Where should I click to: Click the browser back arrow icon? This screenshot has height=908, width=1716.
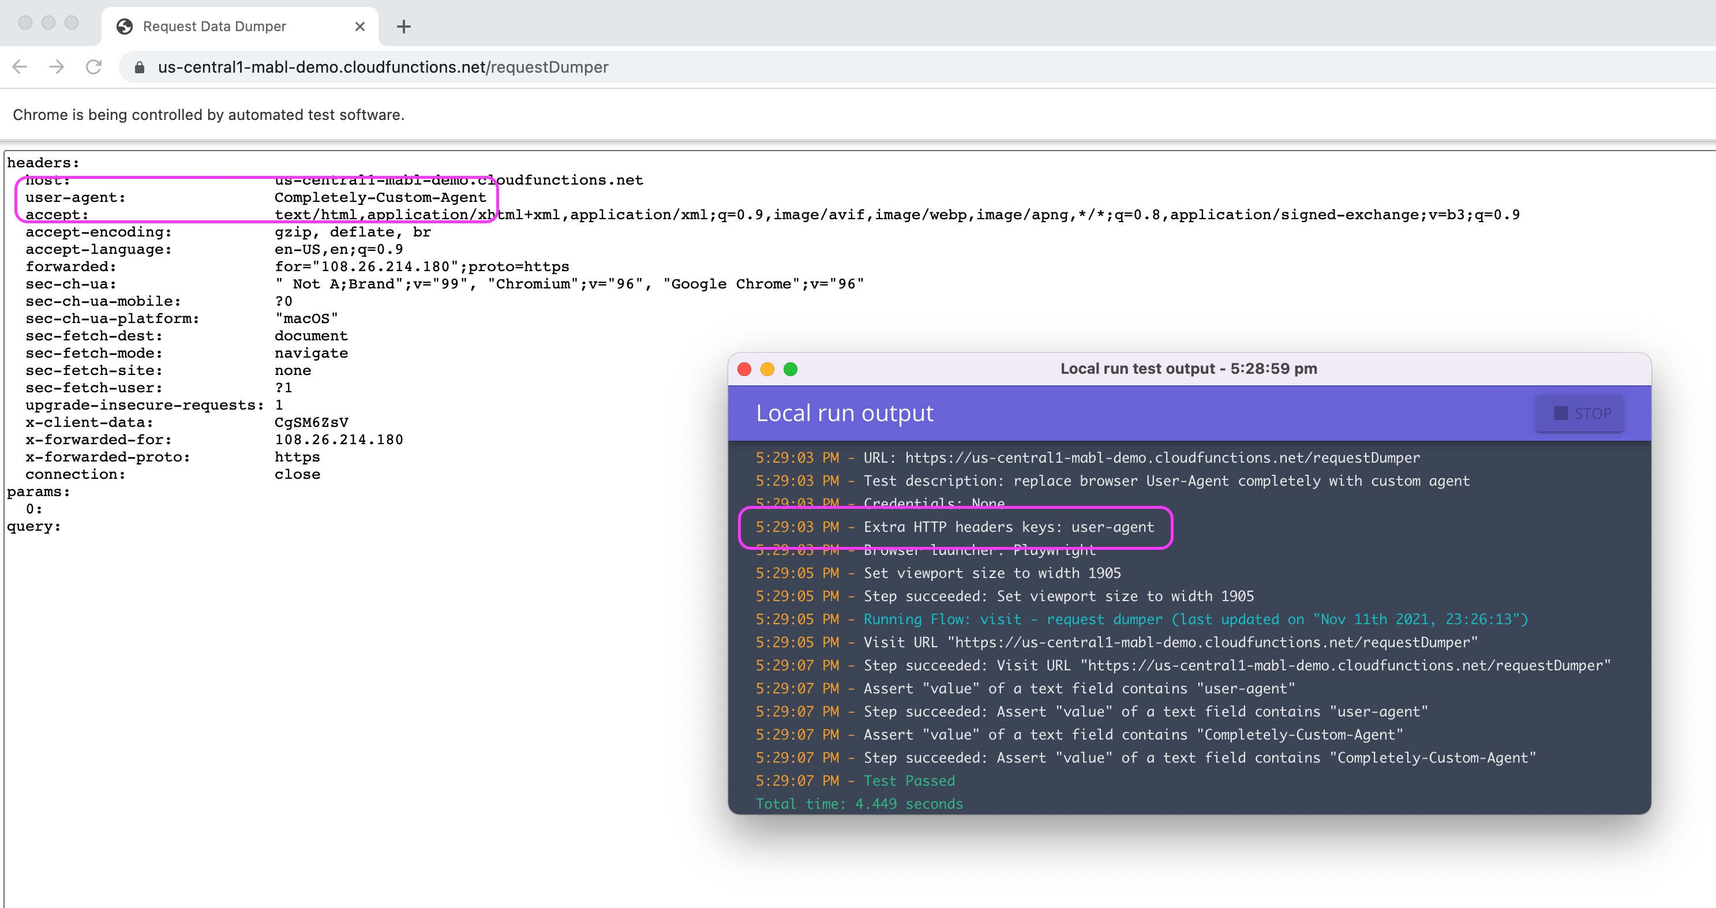tap(20, 66)
